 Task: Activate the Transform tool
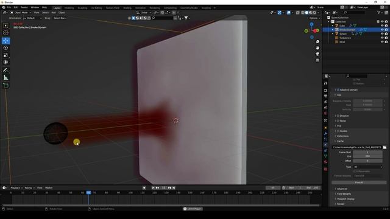(5, 62)
